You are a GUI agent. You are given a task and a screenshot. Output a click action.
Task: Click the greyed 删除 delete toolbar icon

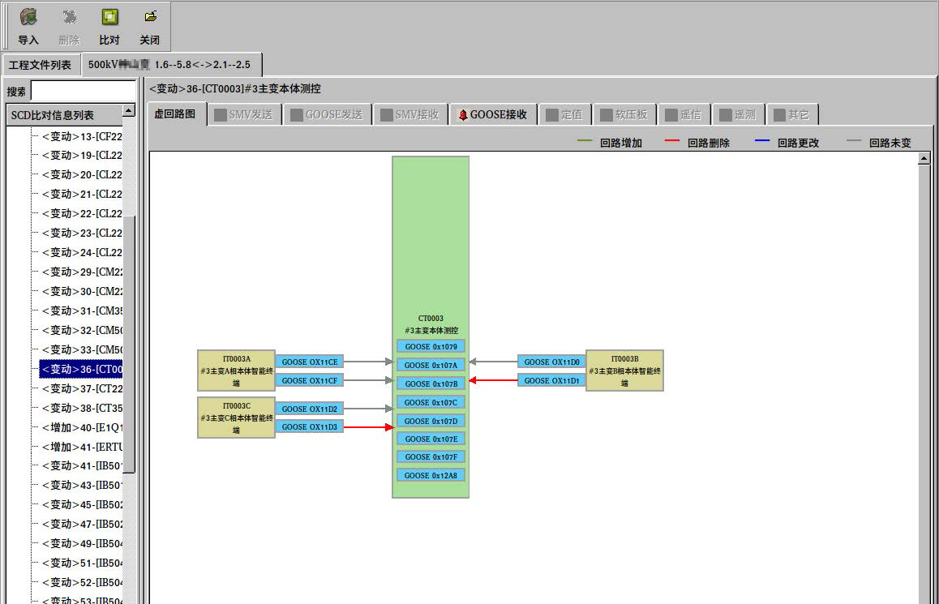pyautogui.click(x=69, y=17)
